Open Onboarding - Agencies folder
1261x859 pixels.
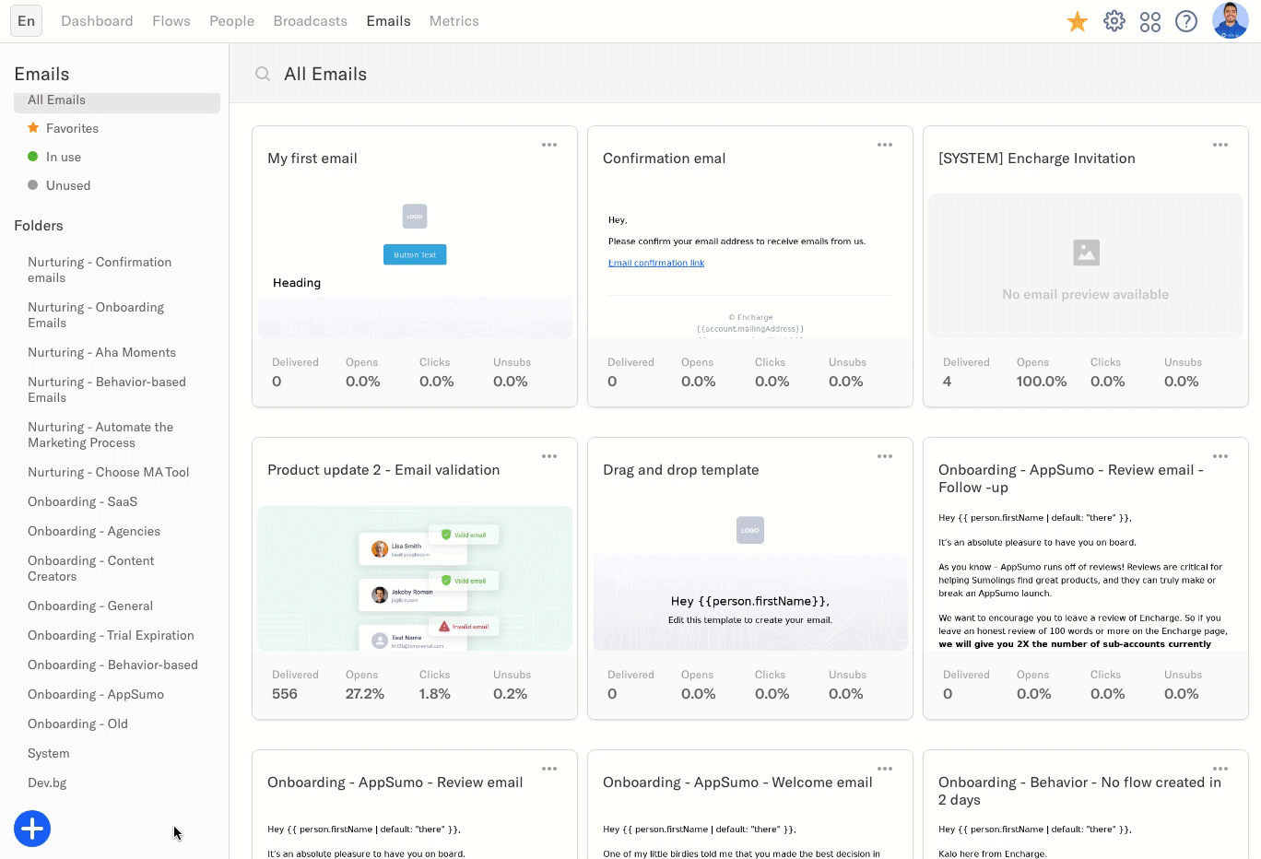(x=94, y=531)
